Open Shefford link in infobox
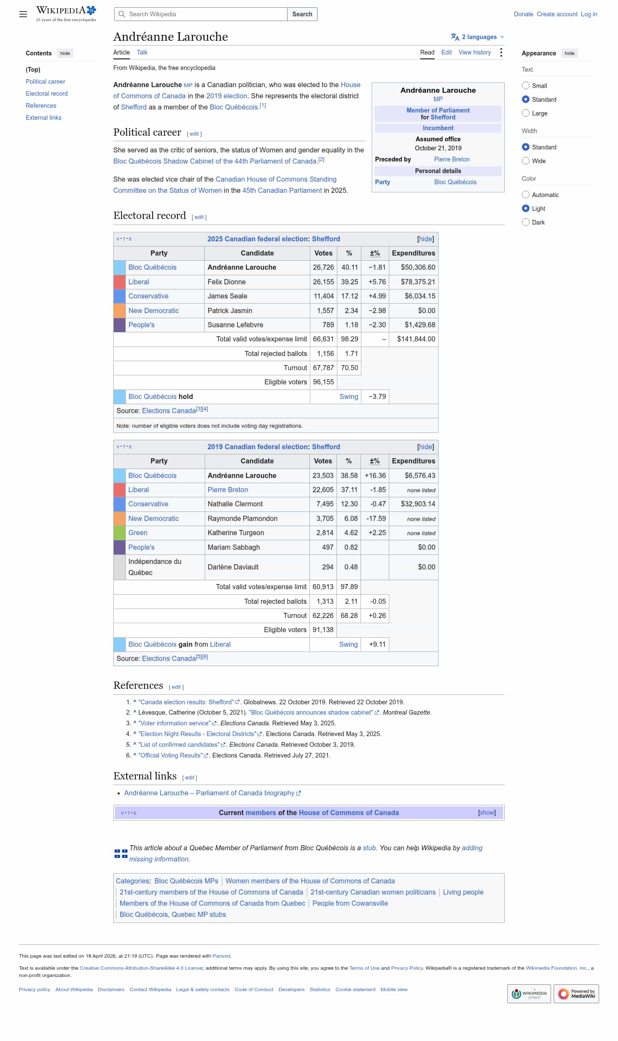The width and height of the screenshot is (618, 1041). [443, 117]
